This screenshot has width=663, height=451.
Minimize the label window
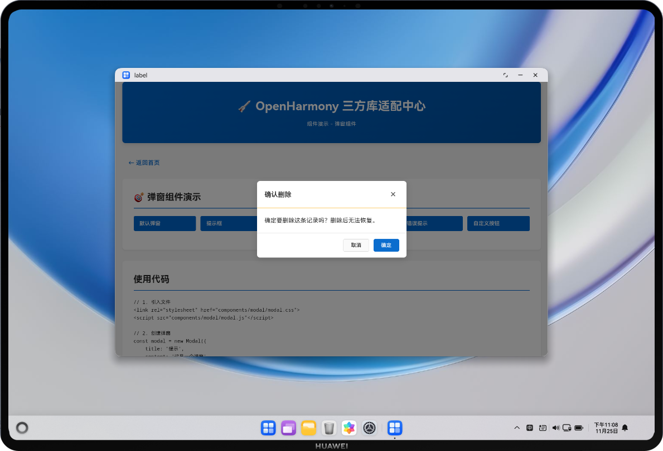[520, 75]
